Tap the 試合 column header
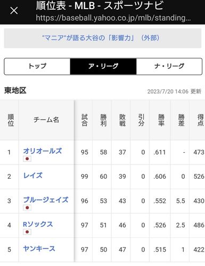 click(85, 120)
